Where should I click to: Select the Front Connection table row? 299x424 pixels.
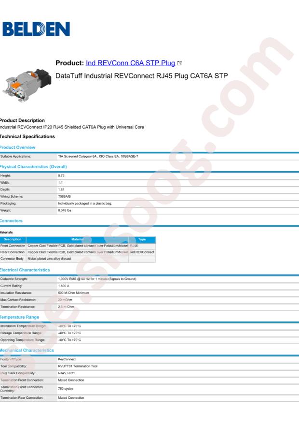(78, 246)
